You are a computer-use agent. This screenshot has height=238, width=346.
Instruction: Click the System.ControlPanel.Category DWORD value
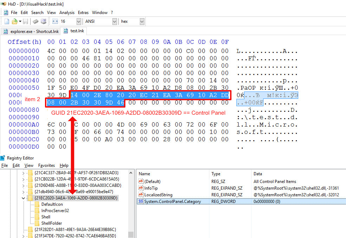click(172, 202)
